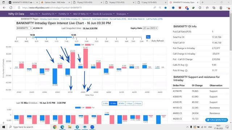The height and width of the screenshot is (130, 232).
Task: Open the tab actions menu icon
Action: point(4,3)
